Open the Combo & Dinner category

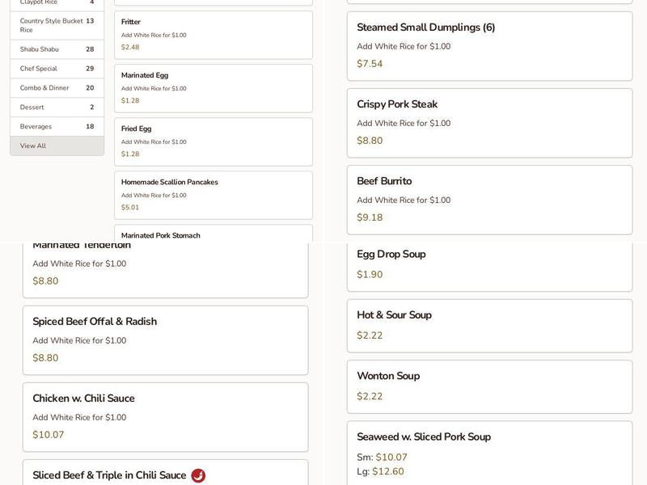tap(57, 88)
